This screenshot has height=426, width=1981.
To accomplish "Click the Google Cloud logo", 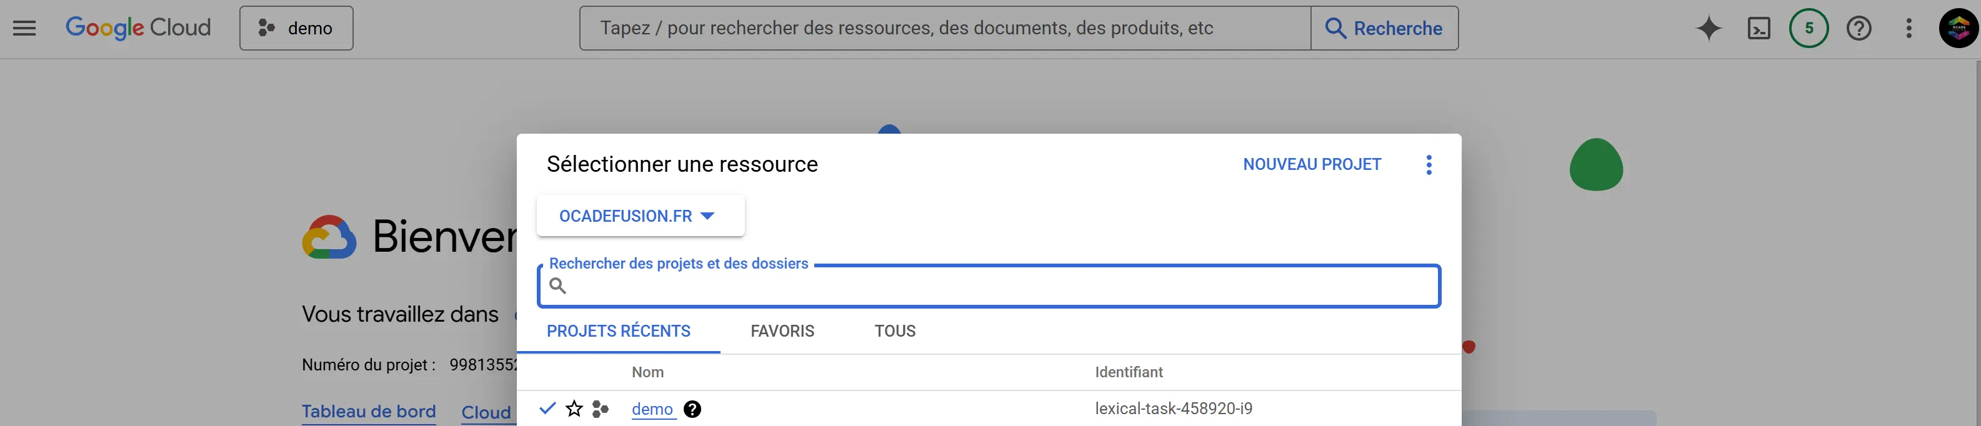I will 139,27.
